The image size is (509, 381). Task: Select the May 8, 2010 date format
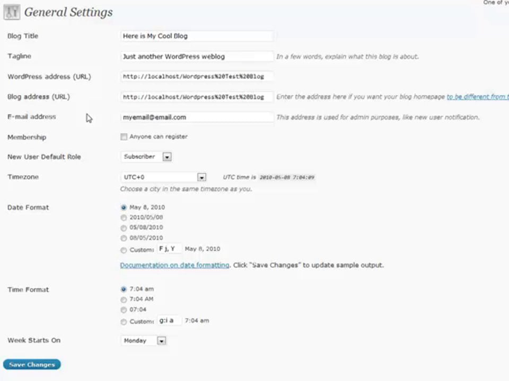click(x=124, y=207)
